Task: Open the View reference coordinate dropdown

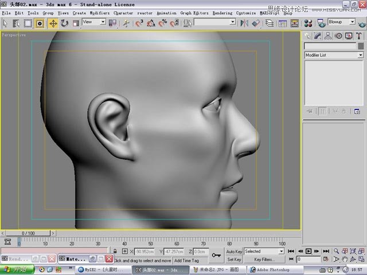Action: point(94,22)
